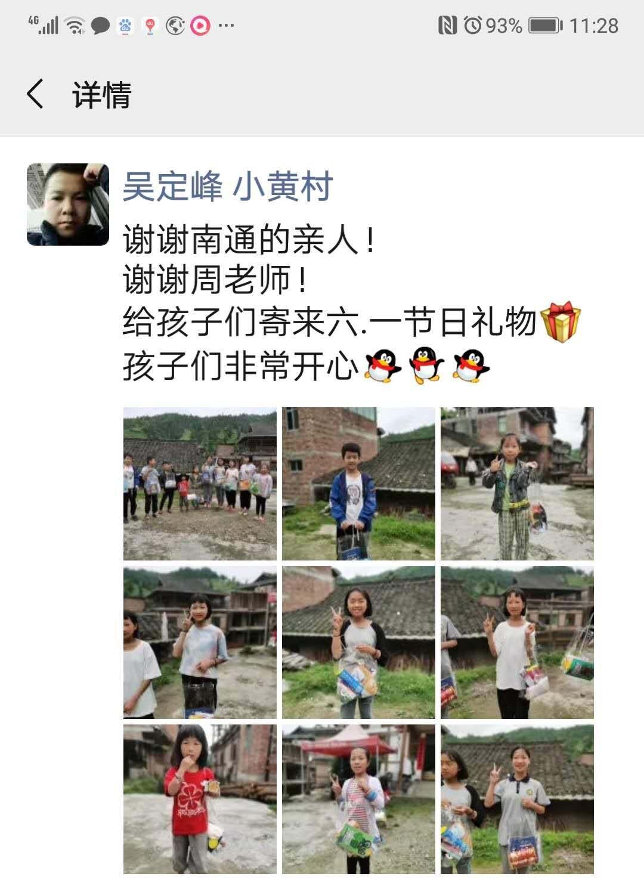Open the last photo of two girls
The height and width of the screenshot is (892, 644).
point(517,800)
